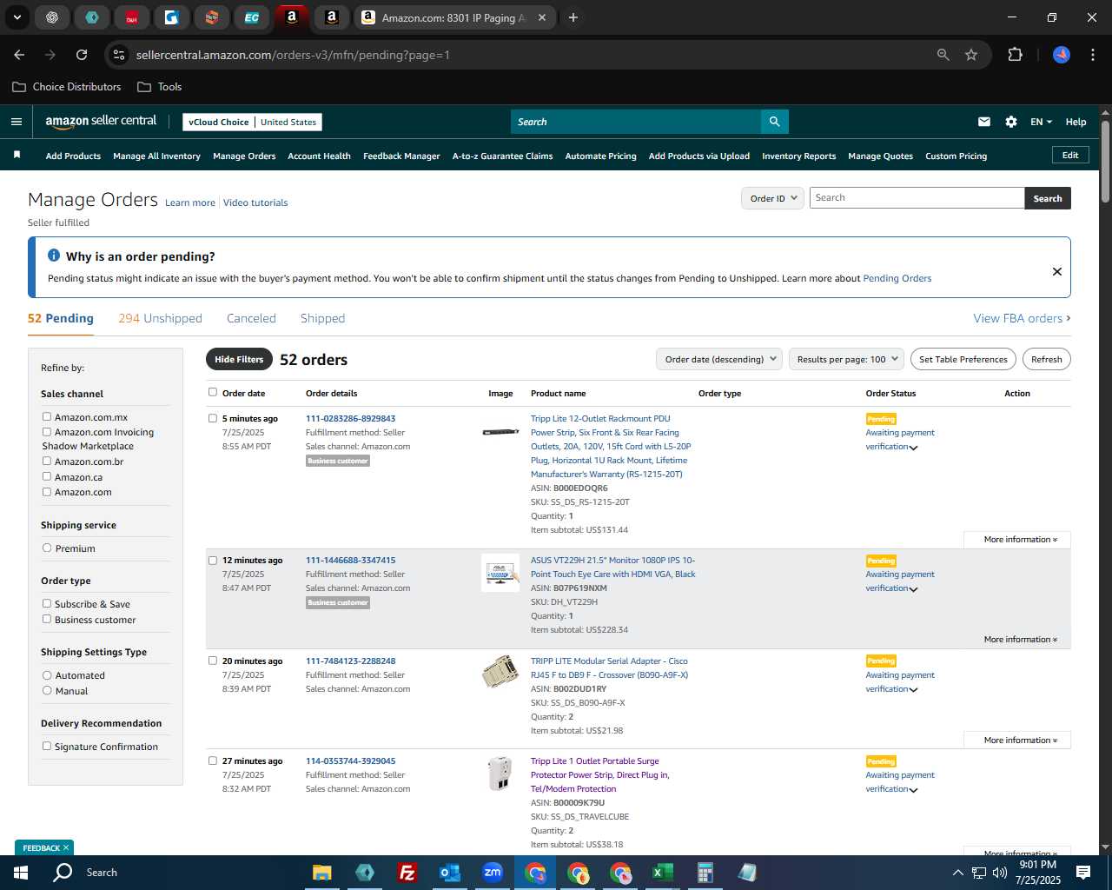
Task: Select the Premium shipping service radio
Action: coord(47,548)
